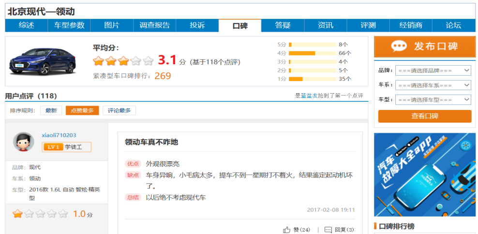Image resolution: width=478 pixels, height=234 pixels.
Task: Sort reviews by 最新
Action: pyautogui.click(x=51, y=110)
